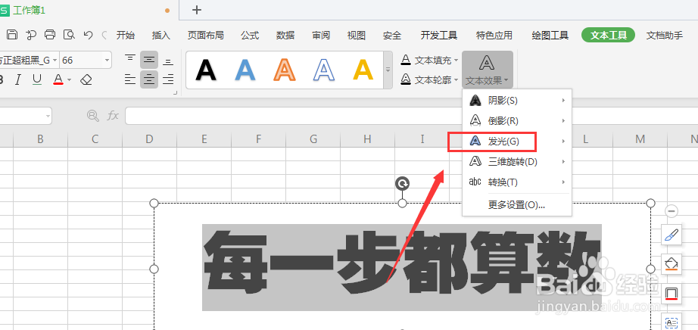Viewport: 698px width, 330px height.
Task: Toggle Underline formatting
Action: (37, 79)
